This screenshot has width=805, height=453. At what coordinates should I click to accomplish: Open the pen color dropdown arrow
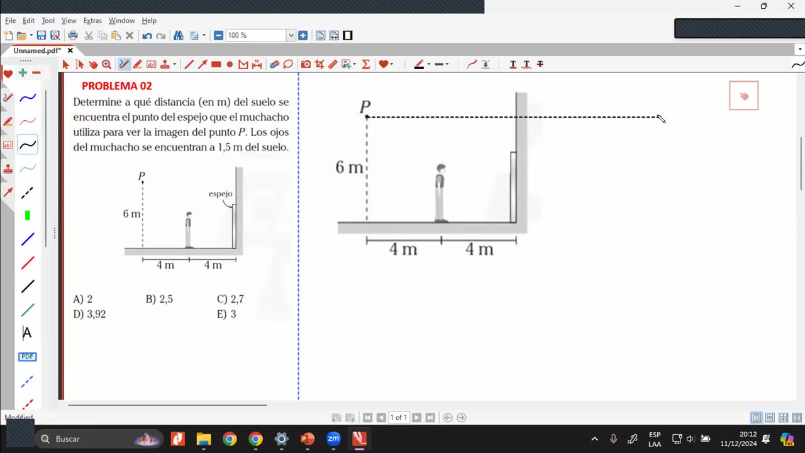(428, 64)
